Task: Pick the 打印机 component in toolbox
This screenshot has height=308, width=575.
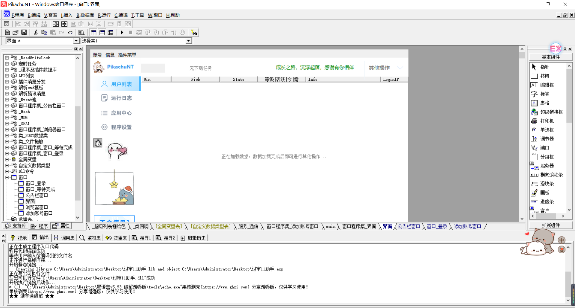Action: click(x=547, y=121)
